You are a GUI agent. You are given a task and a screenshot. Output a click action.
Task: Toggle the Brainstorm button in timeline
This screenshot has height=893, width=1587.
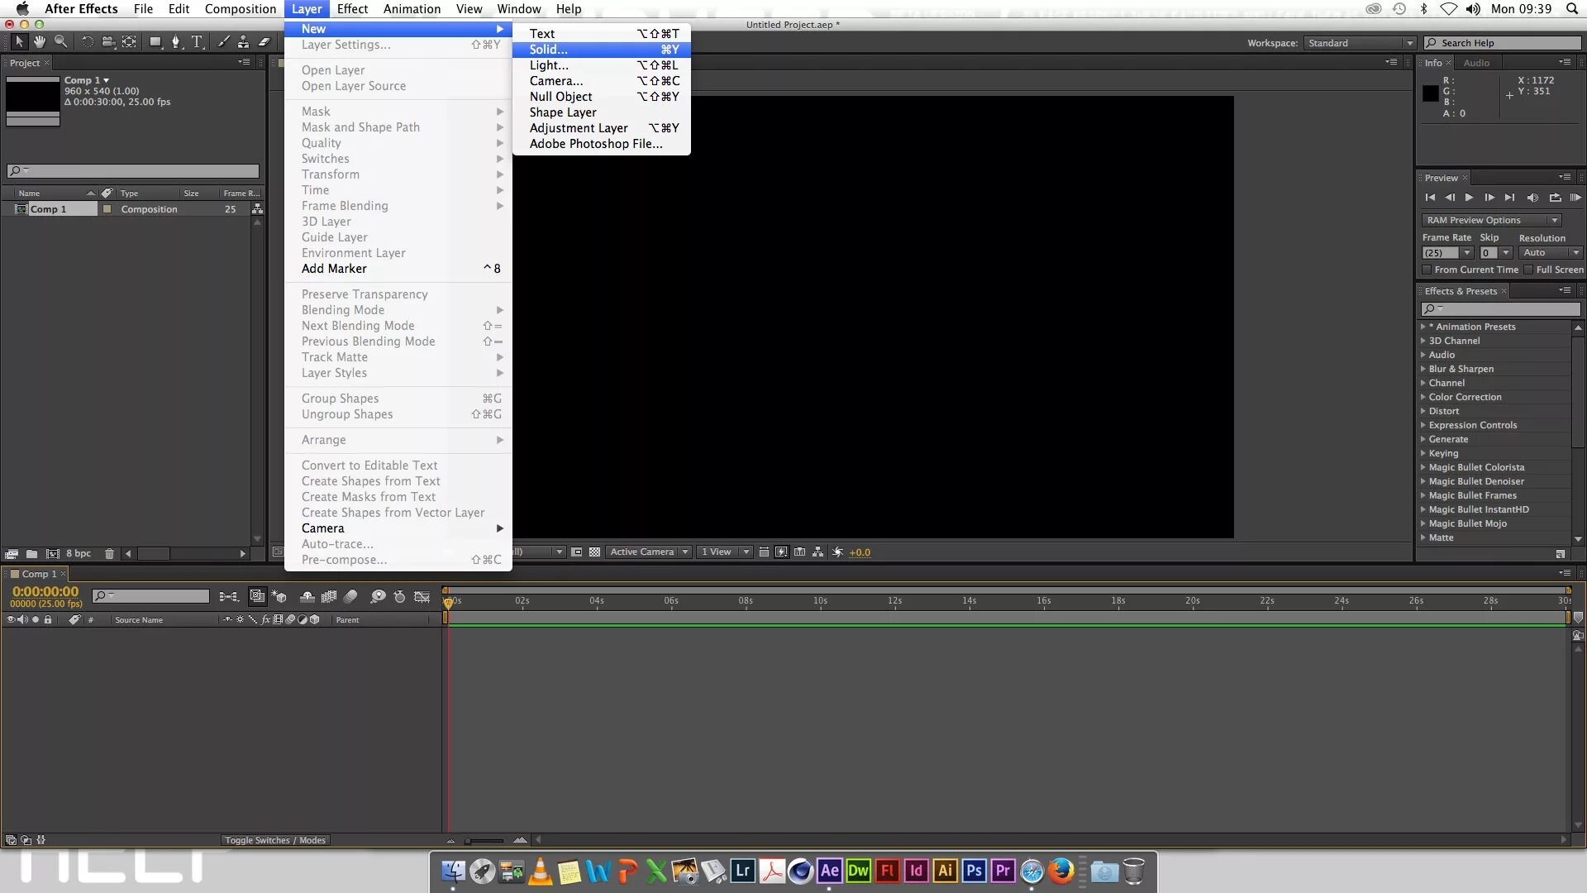click(378, 596)
